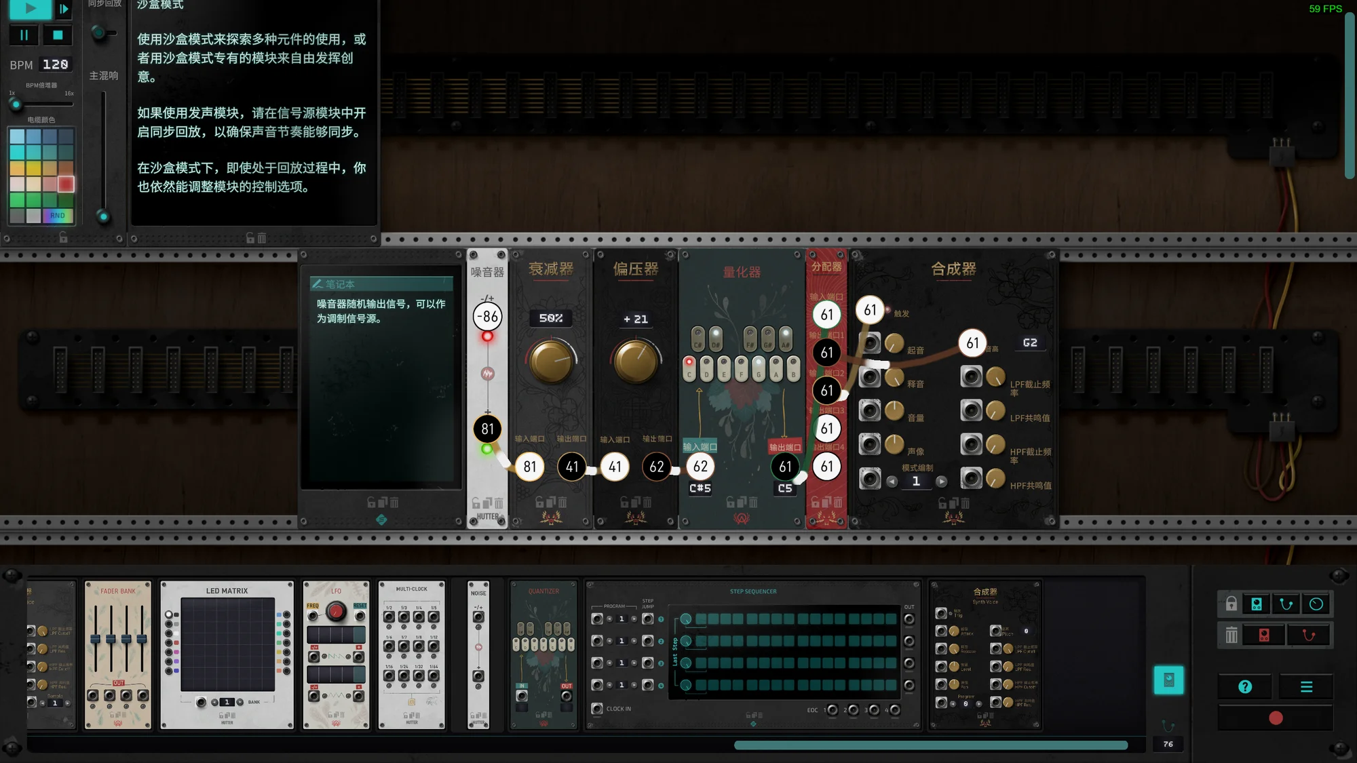Start playback with the play button
Screen dimensions: 1357x763
click(x=30, y=9)
